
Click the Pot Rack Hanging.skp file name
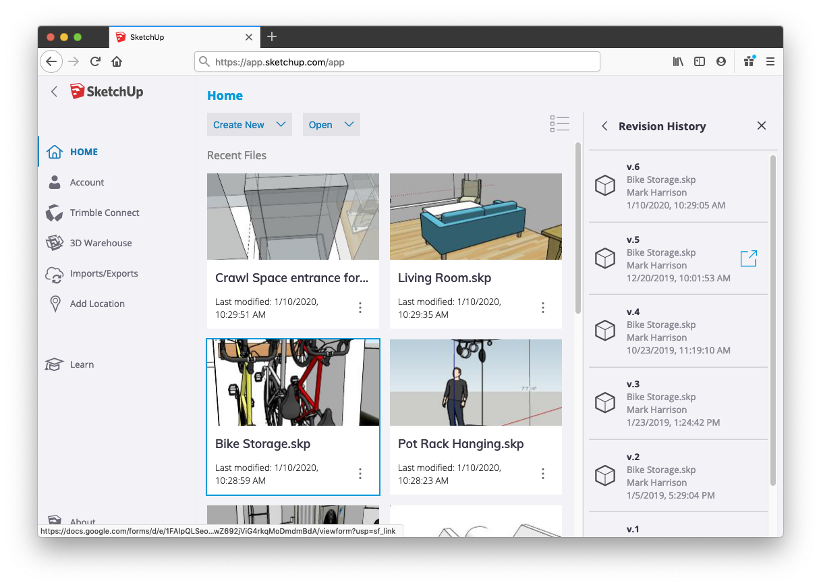pyautogui.click(x=461, y=444)
